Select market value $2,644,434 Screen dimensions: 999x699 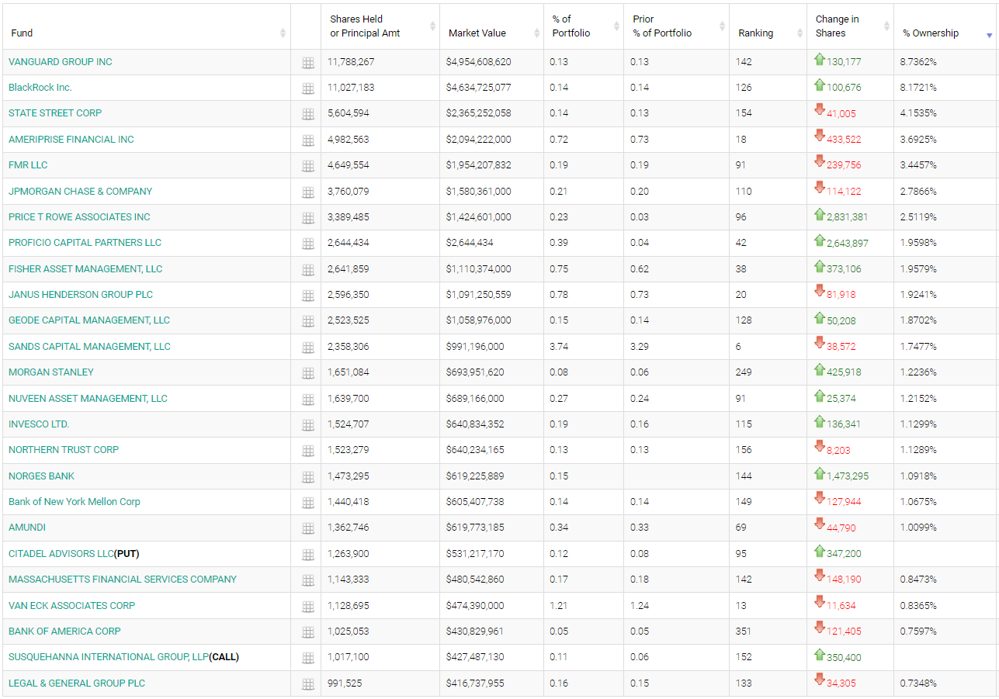[x=470, y=243]
